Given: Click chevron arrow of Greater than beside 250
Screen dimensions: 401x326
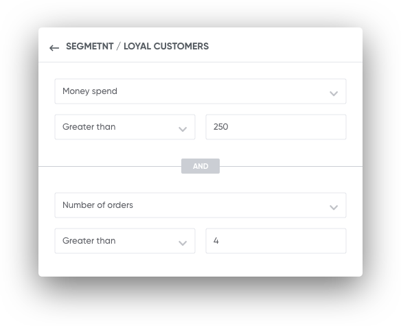Looking at the screenshot, I should pos(183,129).
